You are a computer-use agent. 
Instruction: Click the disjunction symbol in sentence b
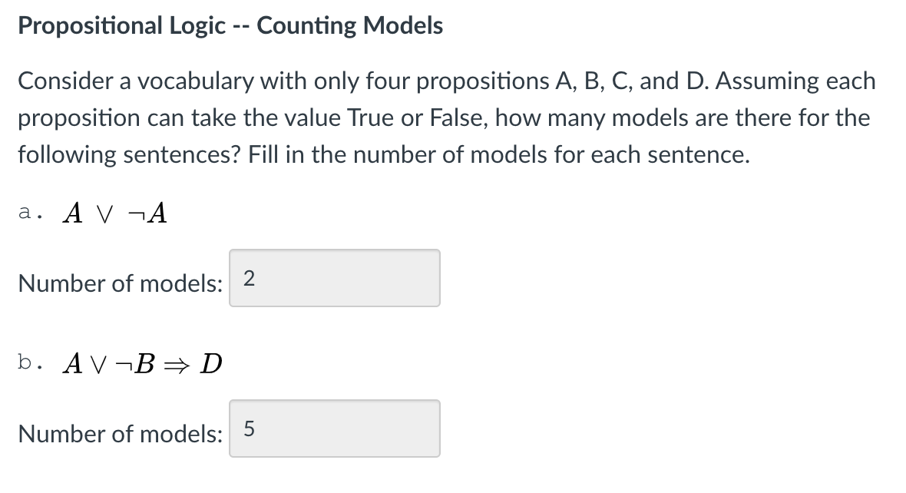click(98, 365)
